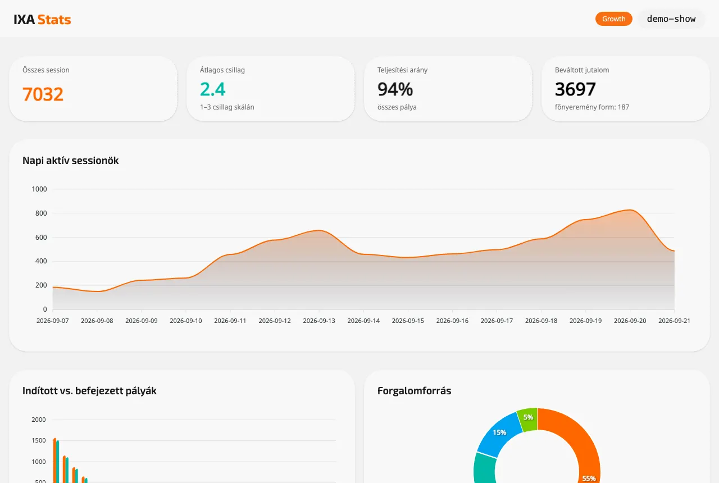Click the line peak at 2026-09-13
The height and width of the screenshot is (483, 719).
pos(319,230)
